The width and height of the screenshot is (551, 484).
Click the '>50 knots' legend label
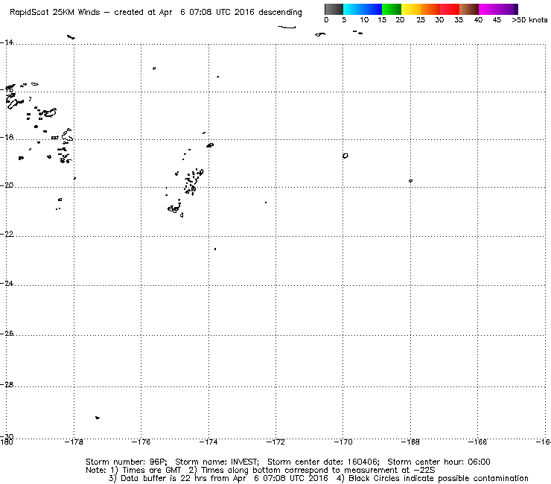(x=529, y=20)
